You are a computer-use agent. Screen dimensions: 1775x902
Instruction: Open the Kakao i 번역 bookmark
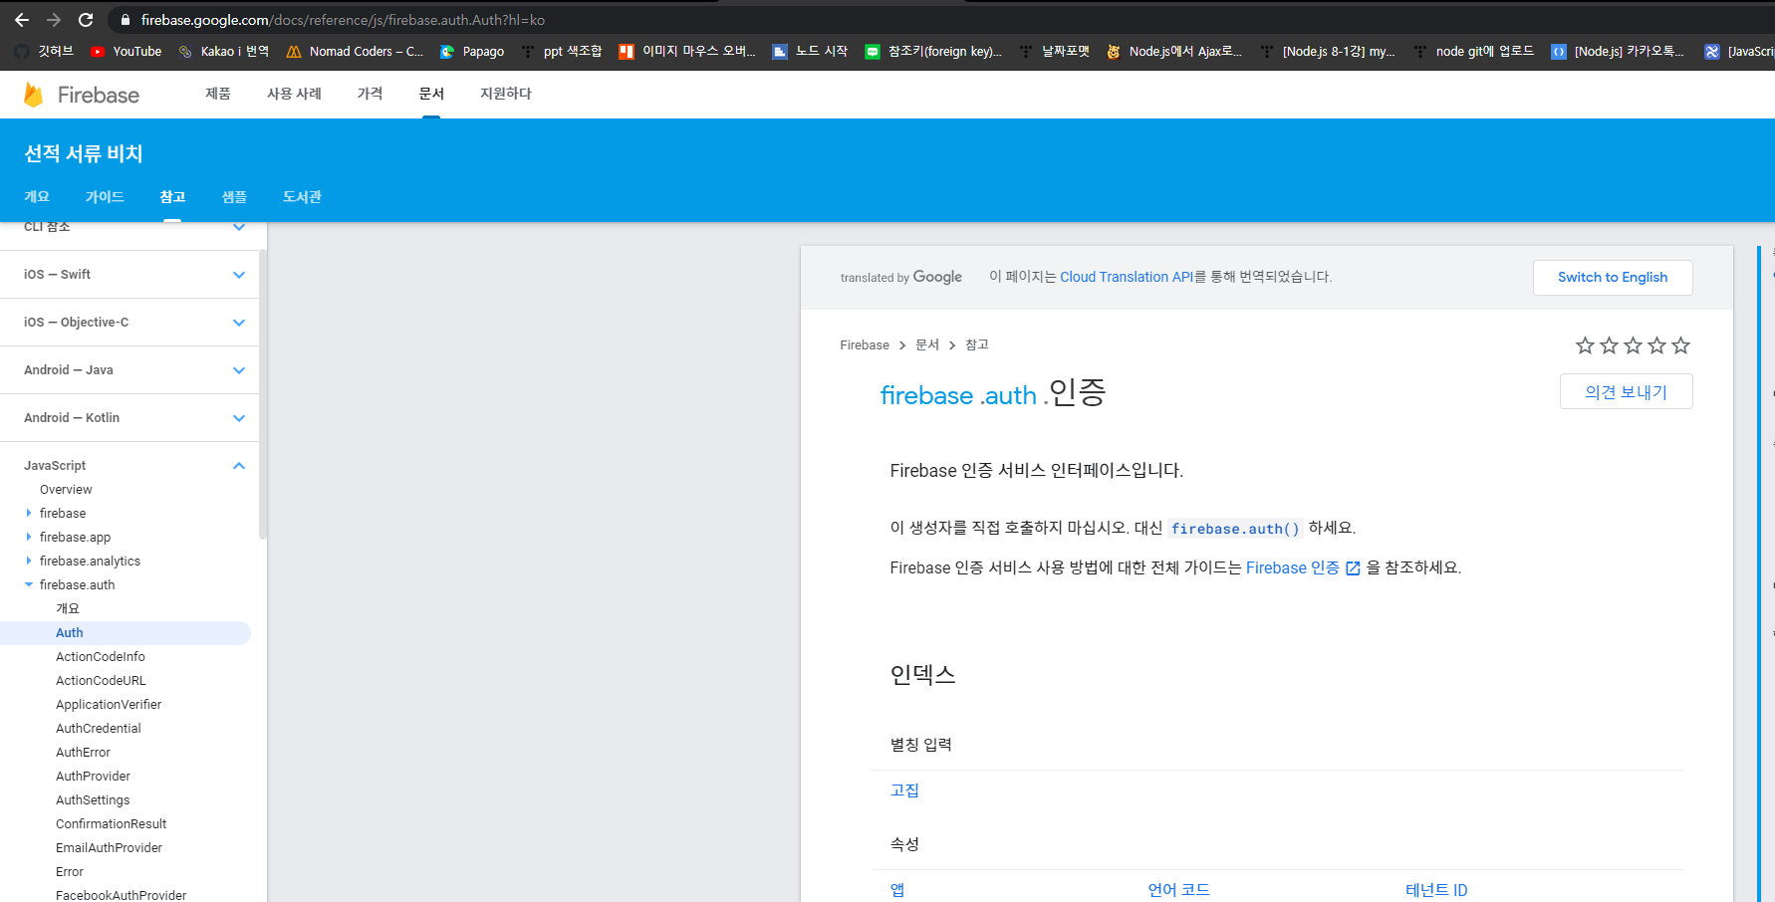pyautogui.click(x=223, y=52)
